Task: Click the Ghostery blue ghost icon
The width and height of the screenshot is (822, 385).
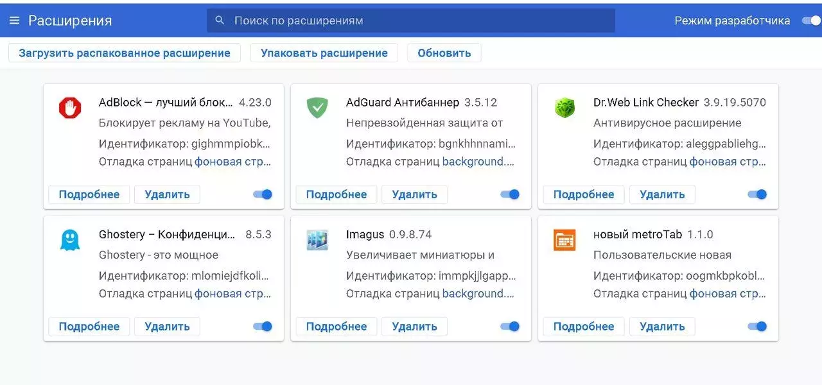Action: click(70, 240)
